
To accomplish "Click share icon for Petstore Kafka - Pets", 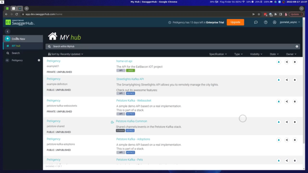I will 287,161.
